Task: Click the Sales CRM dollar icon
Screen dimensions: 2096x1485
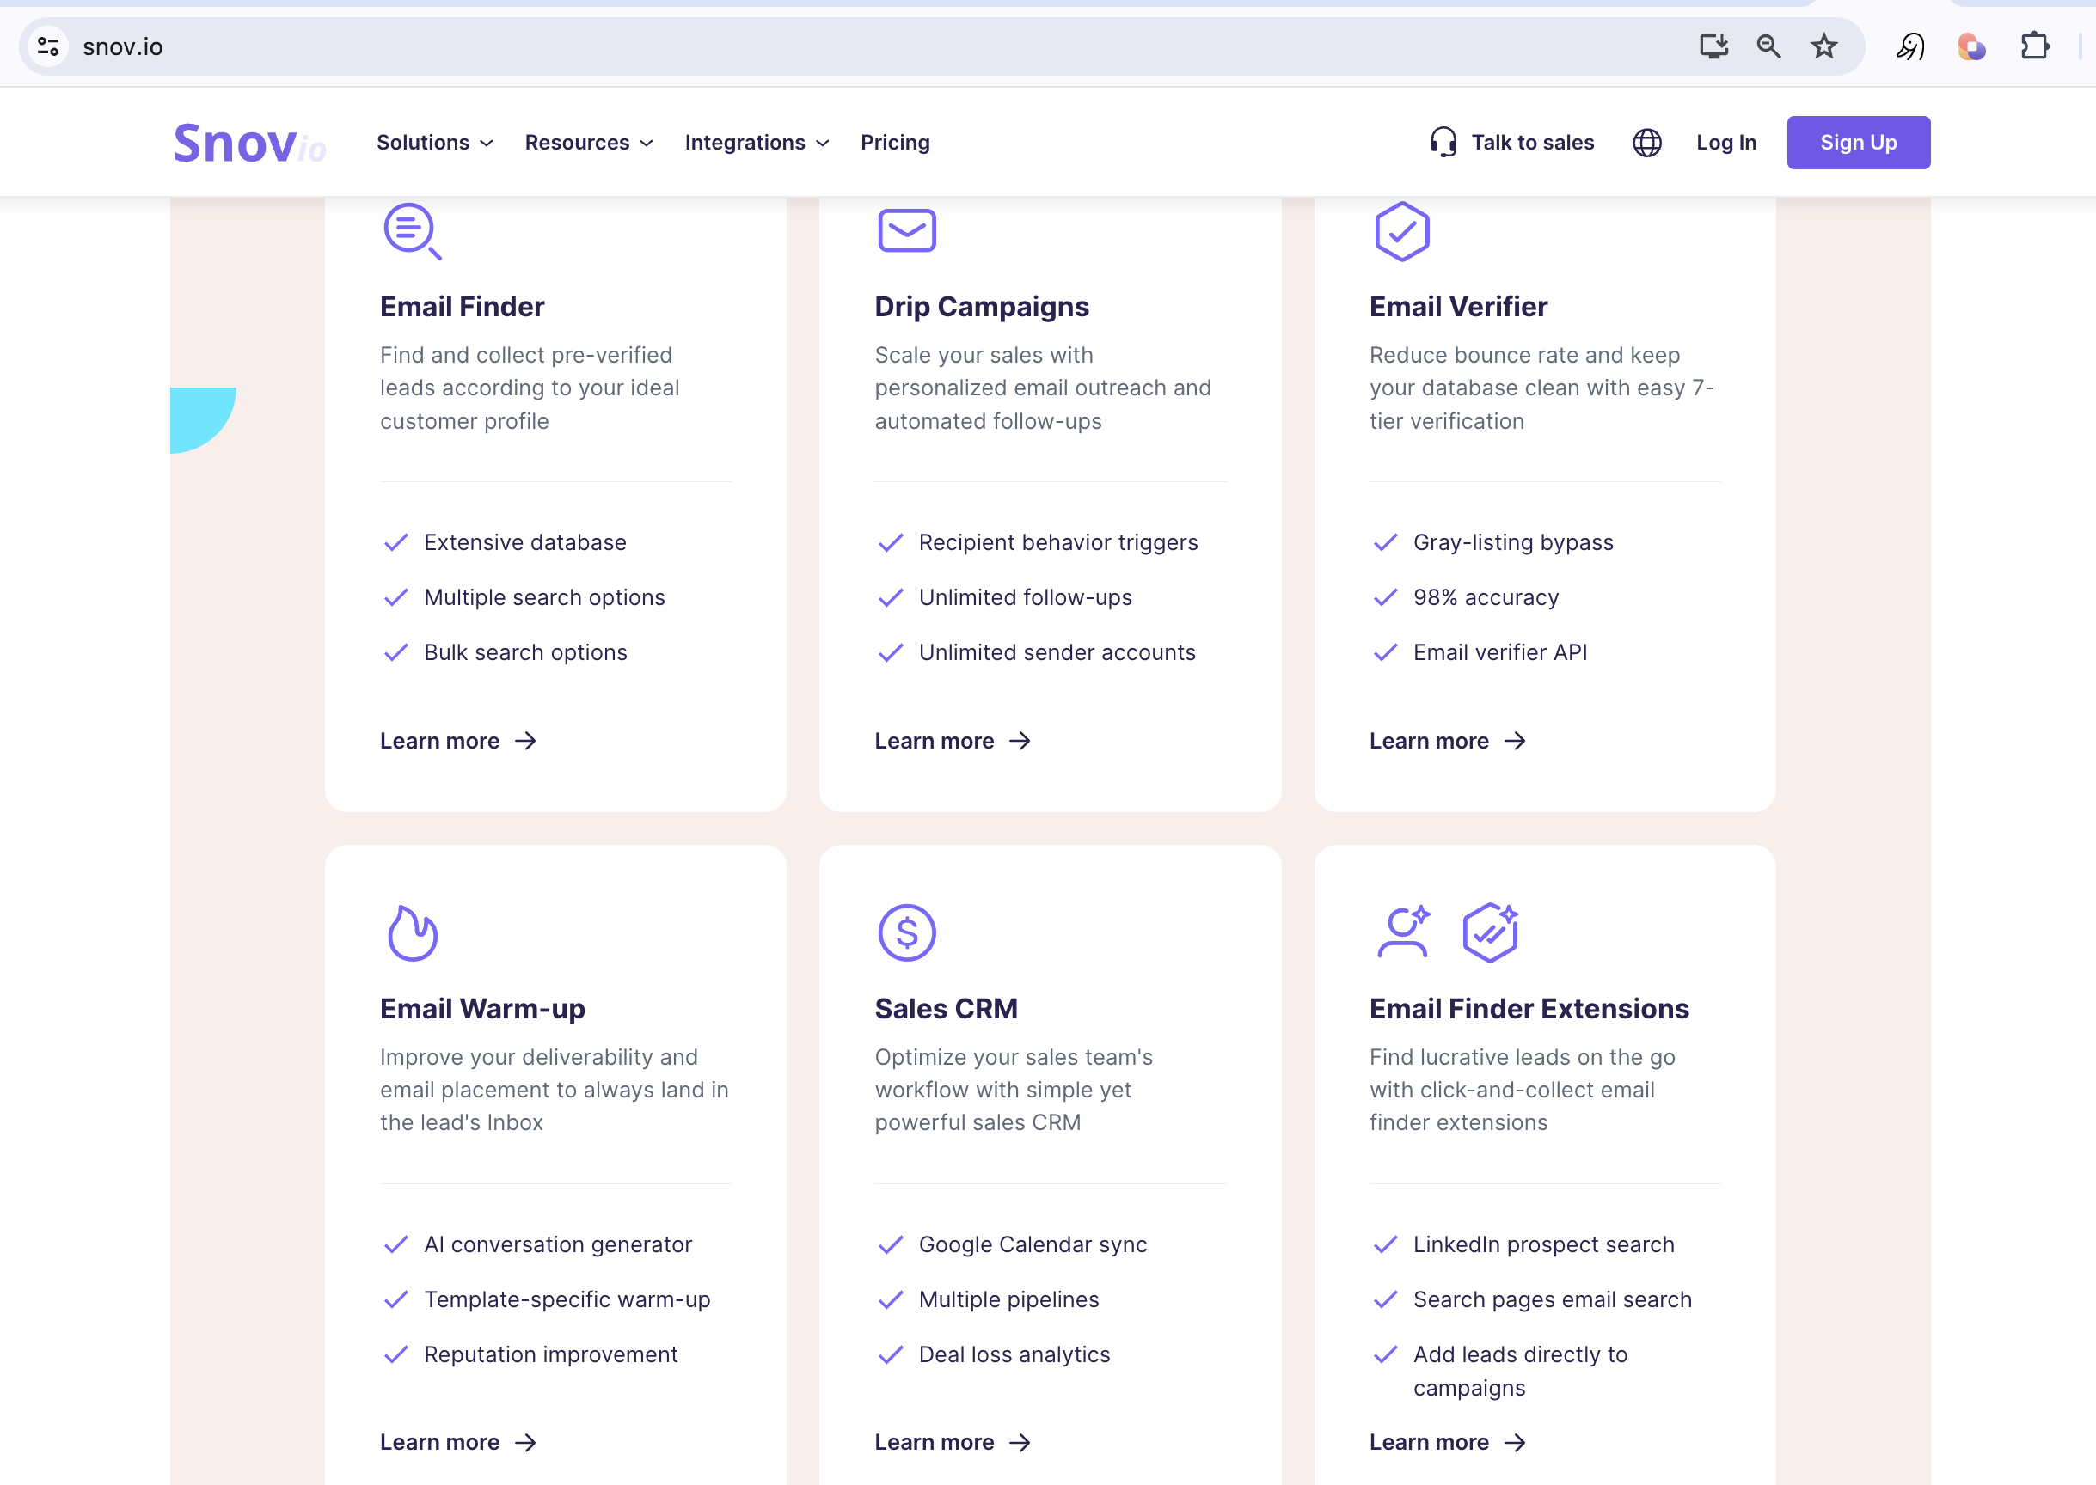Action: click(906, 932)
